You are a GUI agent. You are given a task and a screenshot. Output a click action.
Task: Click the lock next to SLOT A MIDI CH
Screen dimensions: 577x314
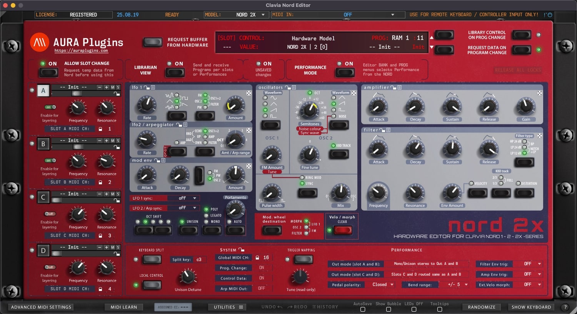click(100, 129)
